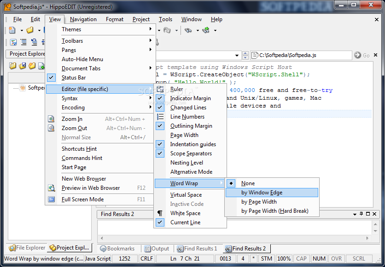Click the syntax check document icon in second toolbar
The height and width of the screenshot is (267, 385).
coord(13,42)
